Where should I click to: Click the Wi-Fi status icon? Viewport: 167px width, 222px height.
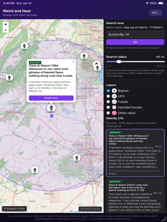click(147, 3)
